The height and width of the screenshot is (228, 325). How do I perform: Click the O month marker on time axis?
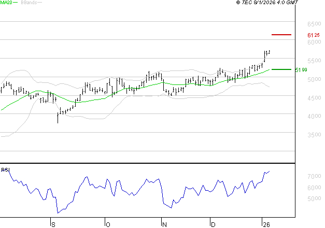[108, 225]
